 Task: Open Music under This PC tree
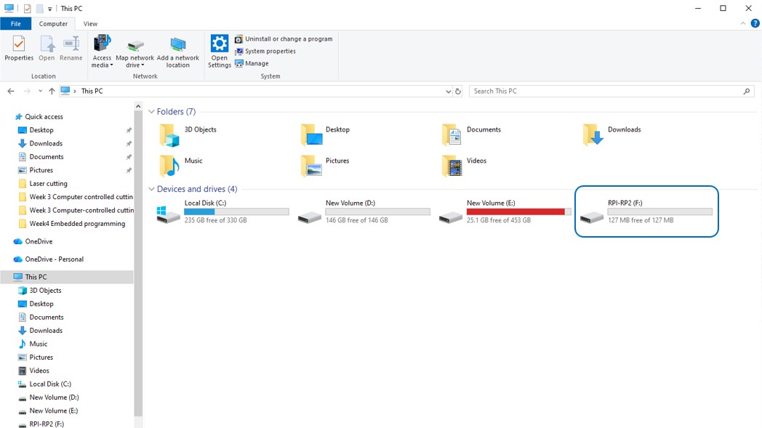pos(39,344)
